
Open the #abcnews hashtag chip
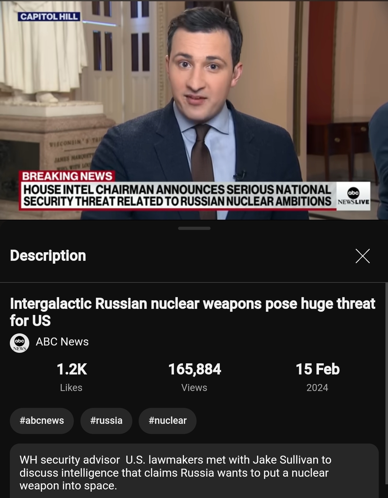pos(42,421)
